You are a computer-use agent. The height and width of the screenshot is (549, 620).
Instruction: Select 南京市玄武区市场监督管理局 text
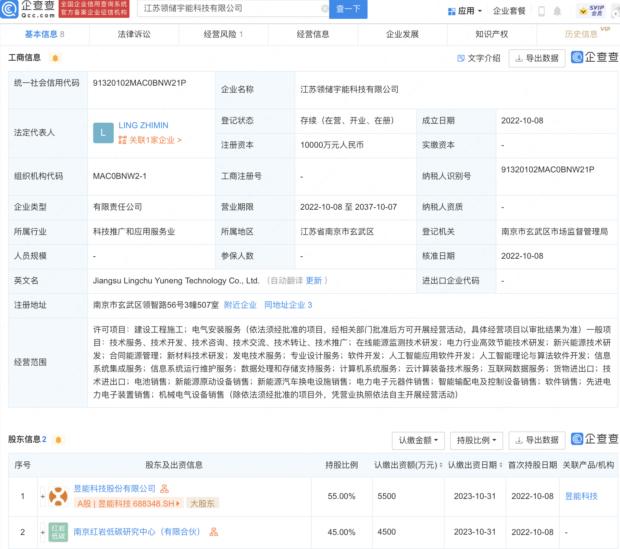(x=555, y=232)
